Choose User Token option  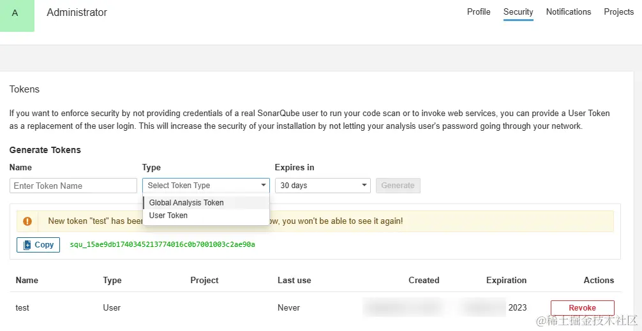(x=206, y=215)
